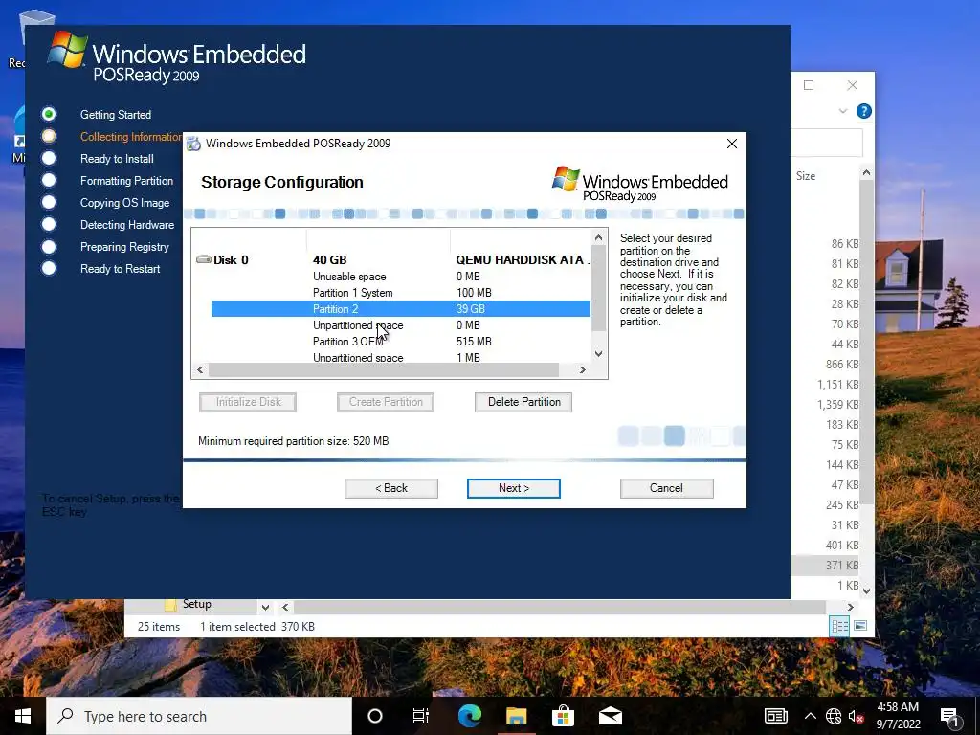Viewport: 980px width, 735px height.
Task: Click Explorer navigation pane dropdown arrow
Action: click(266, 607)
